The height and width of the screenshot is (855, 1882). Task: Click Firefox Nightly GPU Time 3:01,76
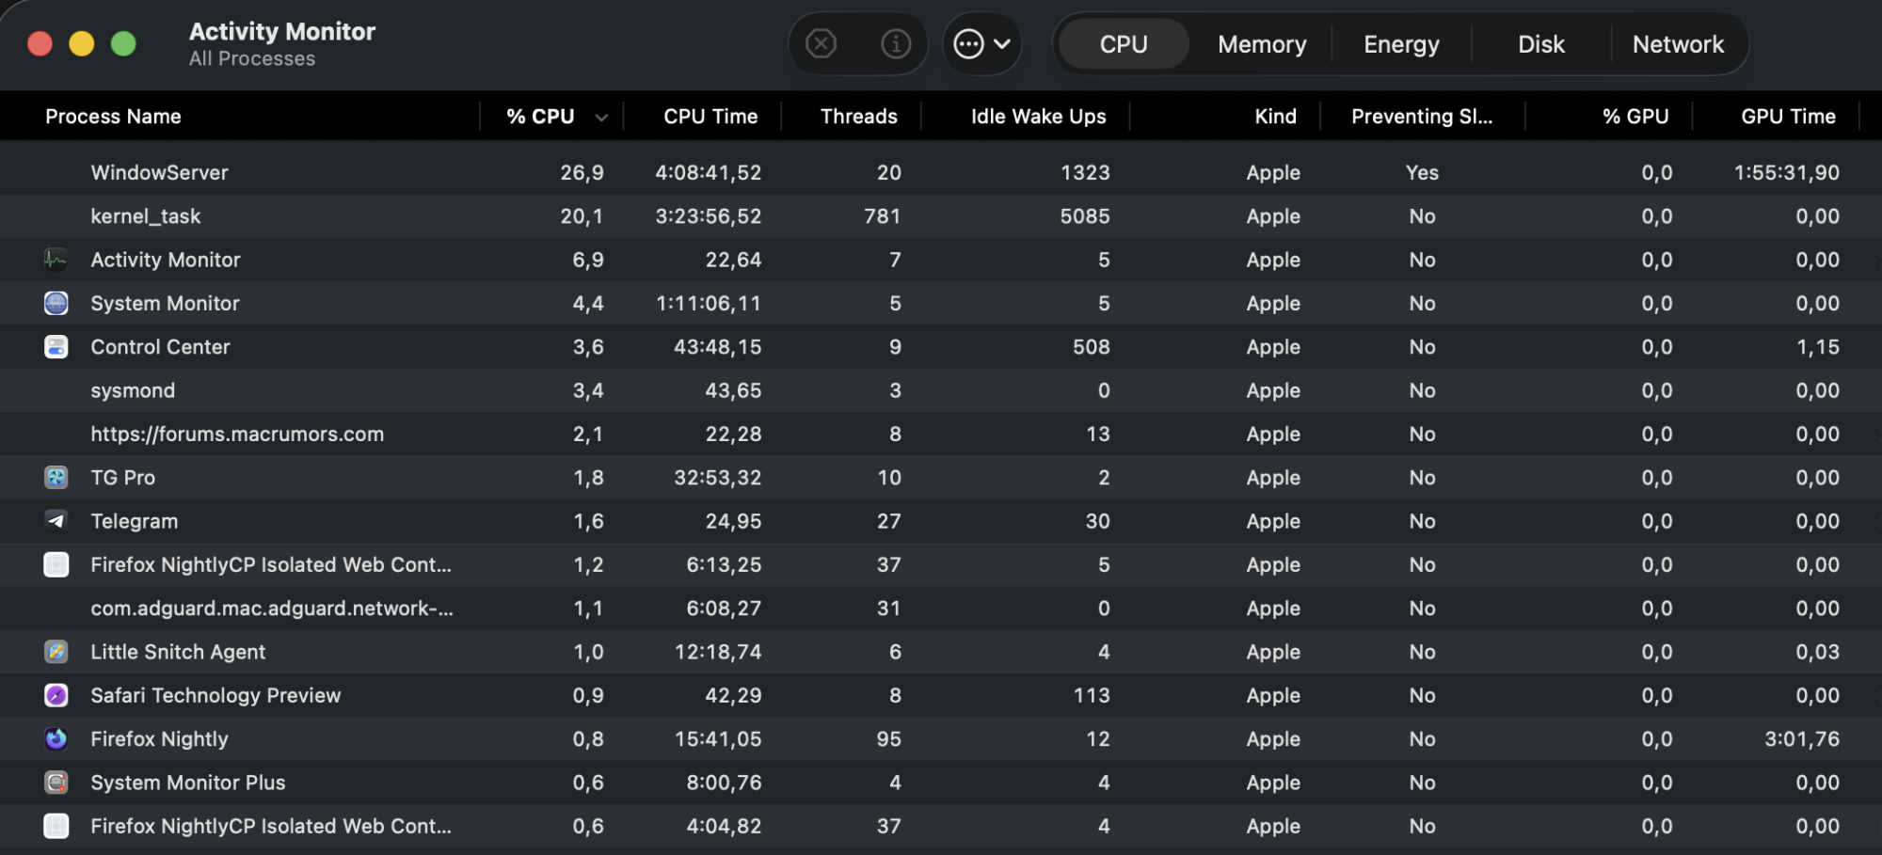tap(1801, 739)
